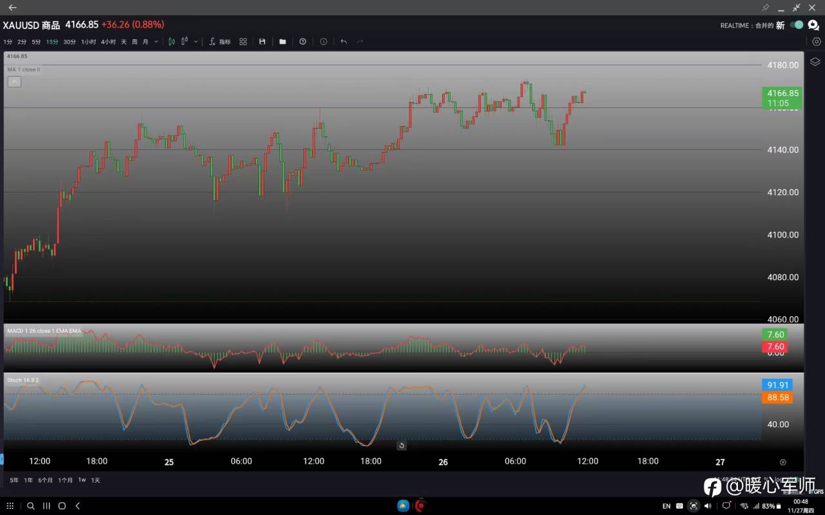This screenshot has width=825, height=515.
Task: Open the layers object tree icon
Action: coord(815,62)
